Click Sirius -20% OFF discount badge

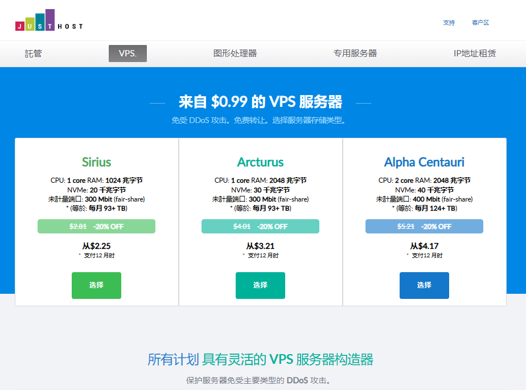click(96, 226)
